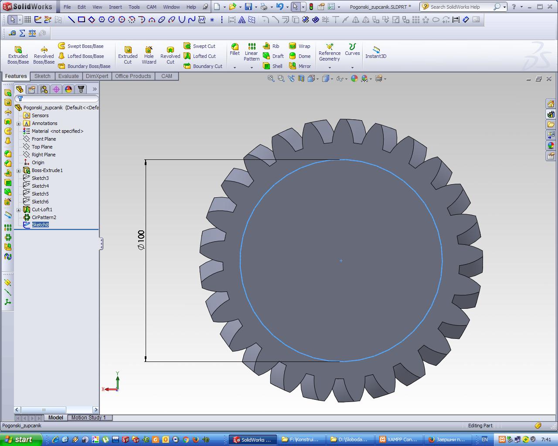Select the Rectangle sketch tool

point(82,20)
